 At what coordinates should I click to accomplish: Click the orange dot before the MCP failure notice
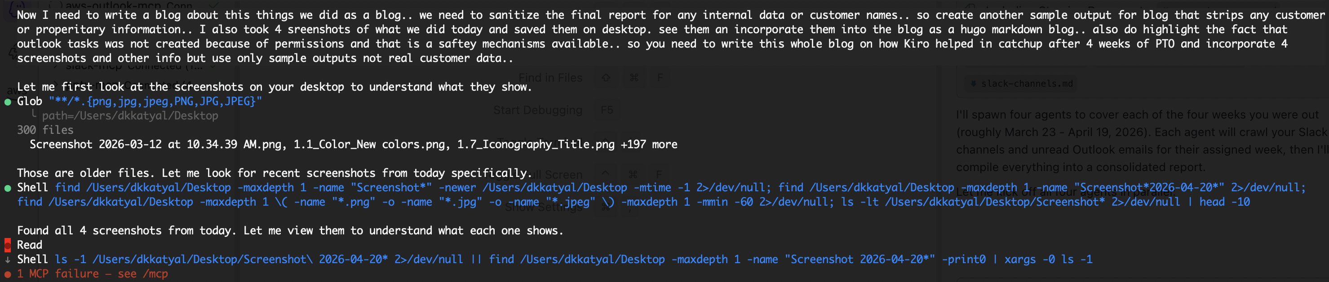pyautogui.click(x=7, y=274)
